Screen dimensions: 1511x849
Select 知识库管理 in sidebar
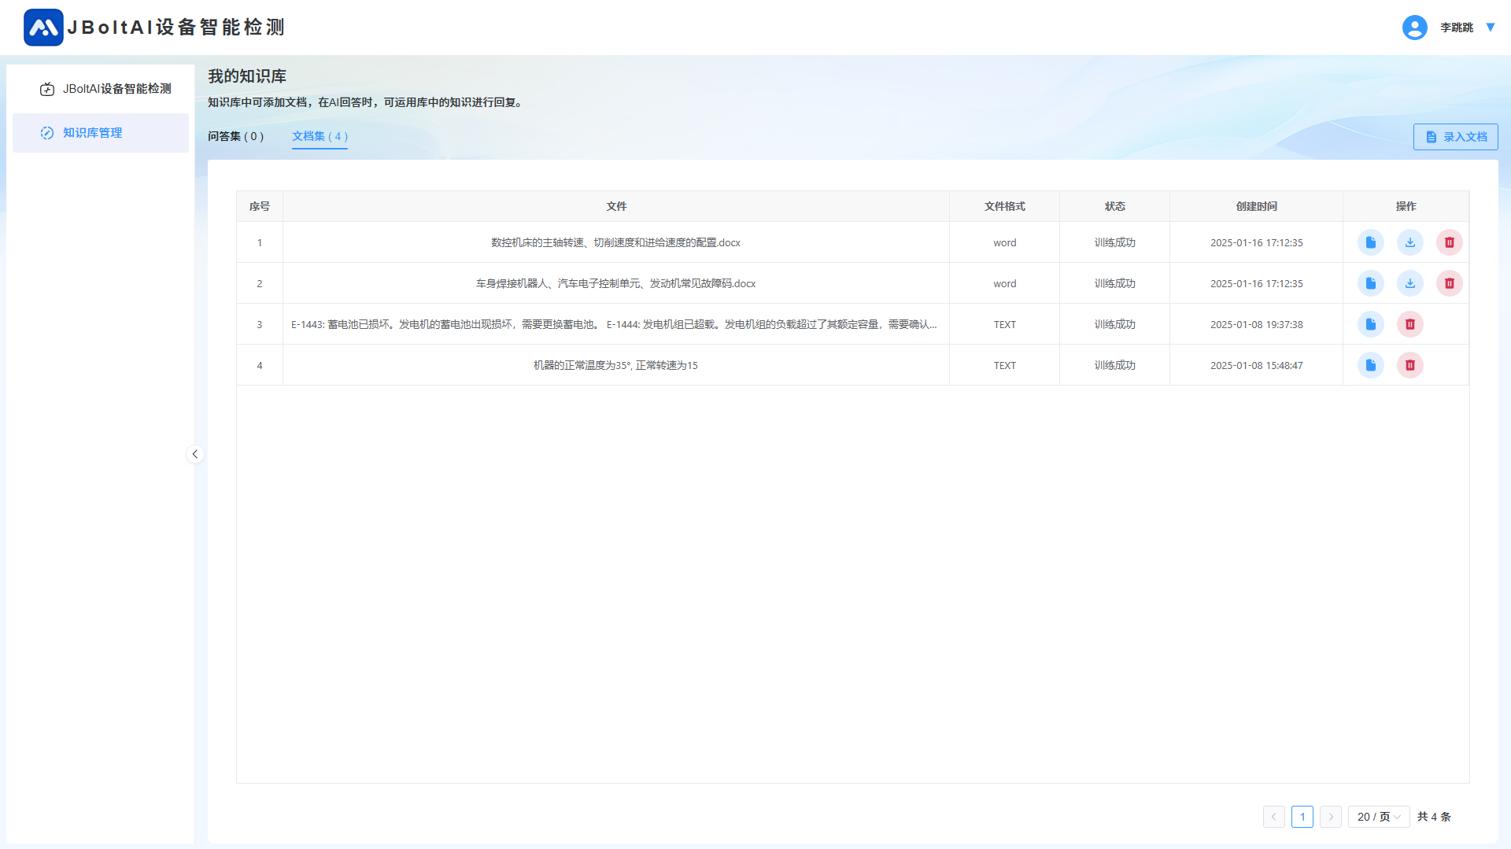click(x=101, y=133)
